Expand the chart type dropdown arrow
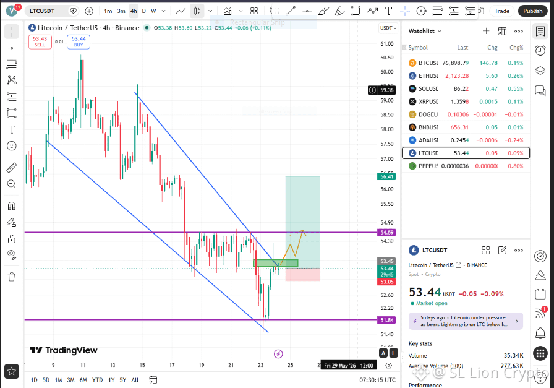The image size is (554, 388). click(x=210, y=11)
